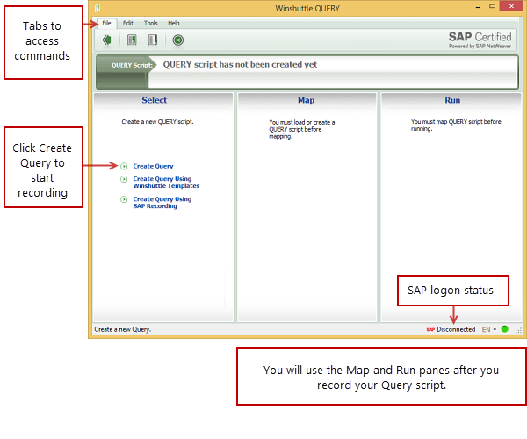Click the red SAP logo in status bar
This screenshot has height=439, width=527.
[x=430, y=329]
